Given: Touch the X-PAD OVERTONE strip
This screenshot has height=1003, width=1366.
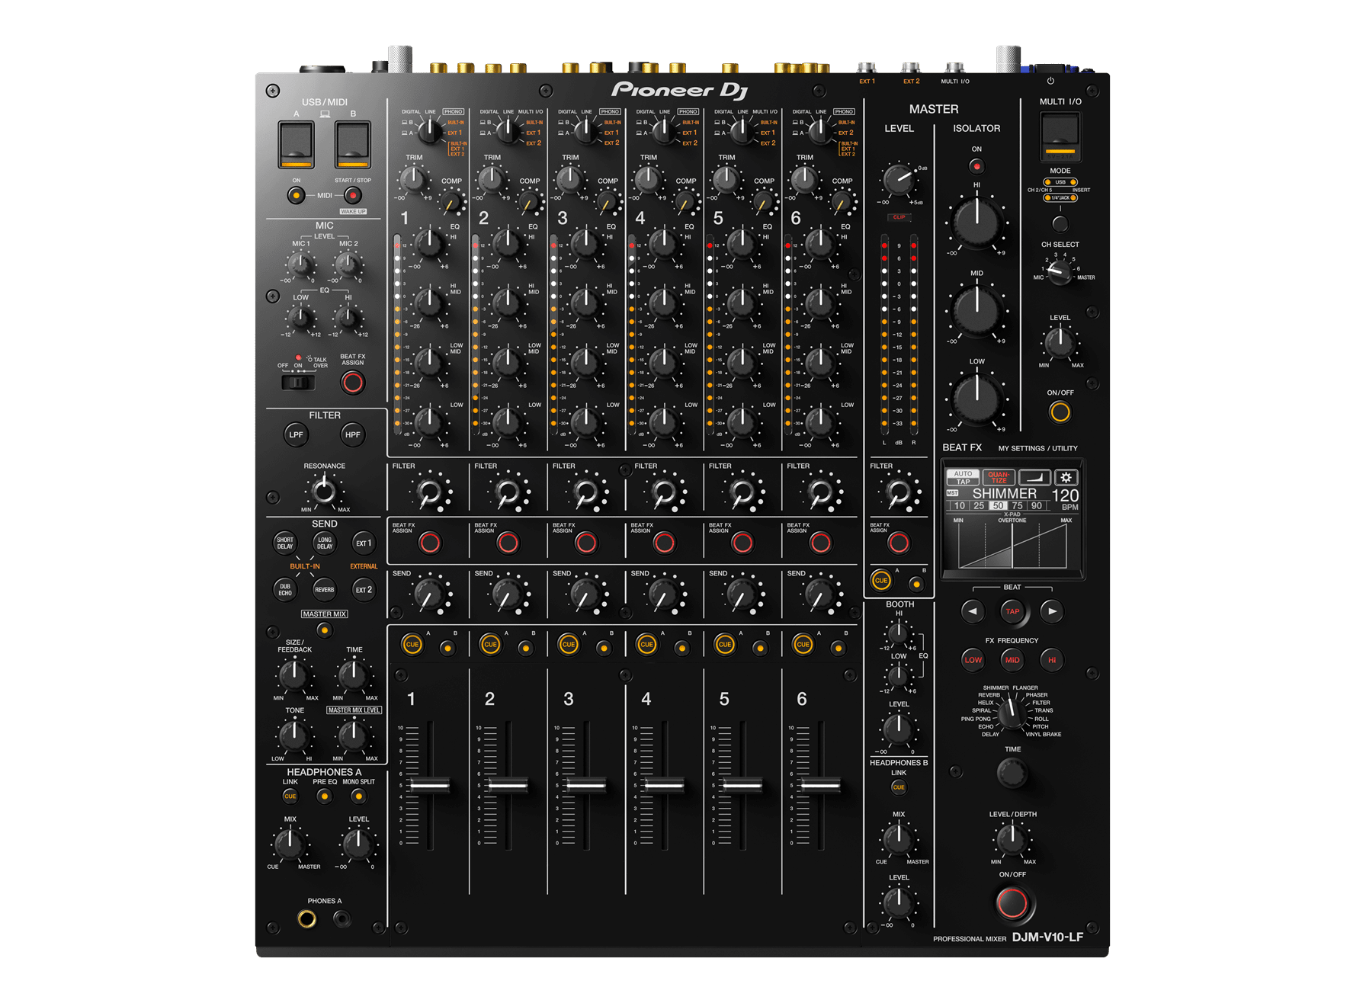Looking at the screenshot, I should point(1012,543).
